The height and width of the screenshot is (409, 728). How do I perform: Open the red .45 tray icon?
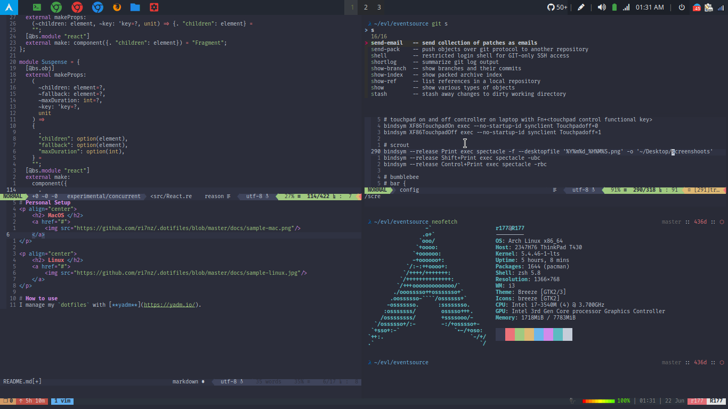[697, 7]
